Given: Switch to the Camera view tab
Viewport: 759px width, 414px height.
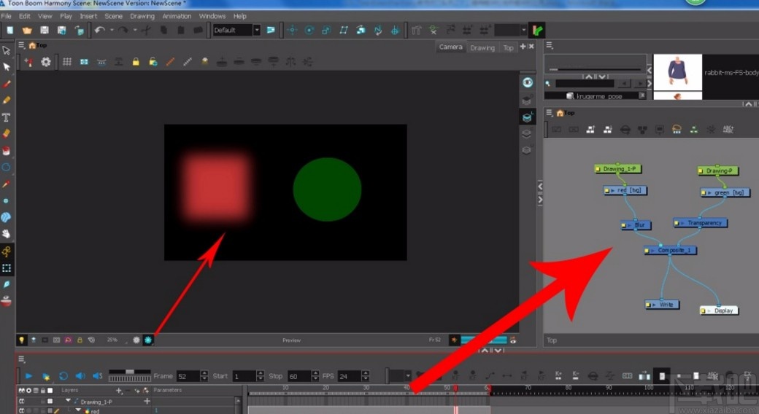Looking at the screenshot, I should click(x=451, y=47).
